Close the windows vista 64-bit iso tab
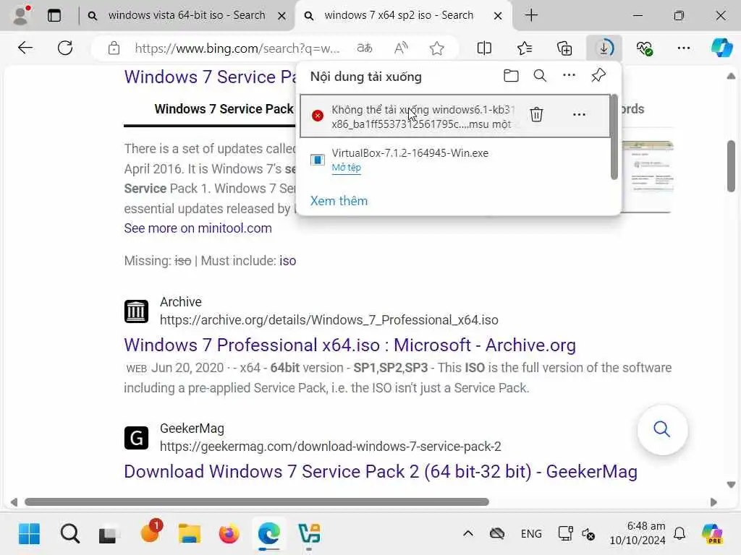The width and height of the screenshot is (741, 555). [281, 16]
